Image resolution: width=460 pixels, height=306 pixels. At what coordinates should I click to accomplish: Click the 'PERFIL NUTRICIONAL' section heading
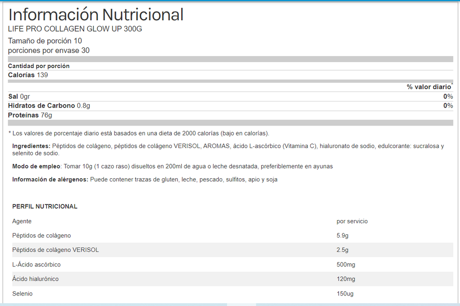(x=45, y=207)
